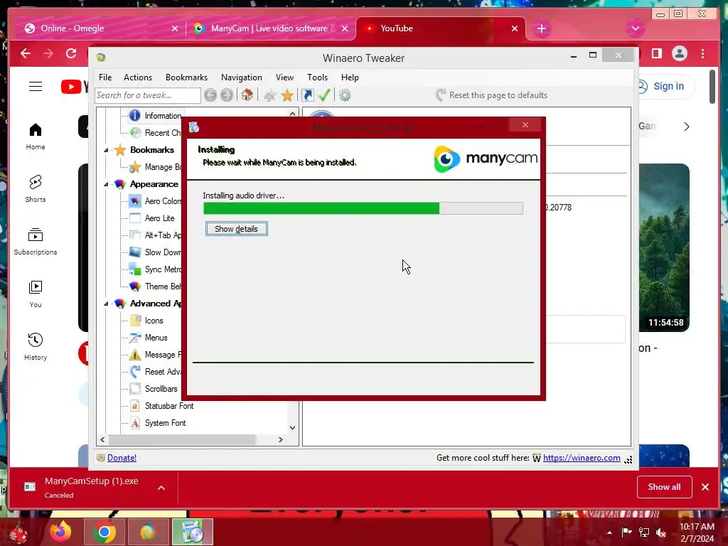Open the https://winaero.com link
Viewport: 728px width, 546px height.
tap(582, 458)
